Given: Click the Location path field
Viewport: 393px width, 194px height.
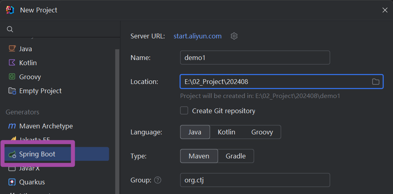Looking at the screenshot, I should click(x=281, y=82).
